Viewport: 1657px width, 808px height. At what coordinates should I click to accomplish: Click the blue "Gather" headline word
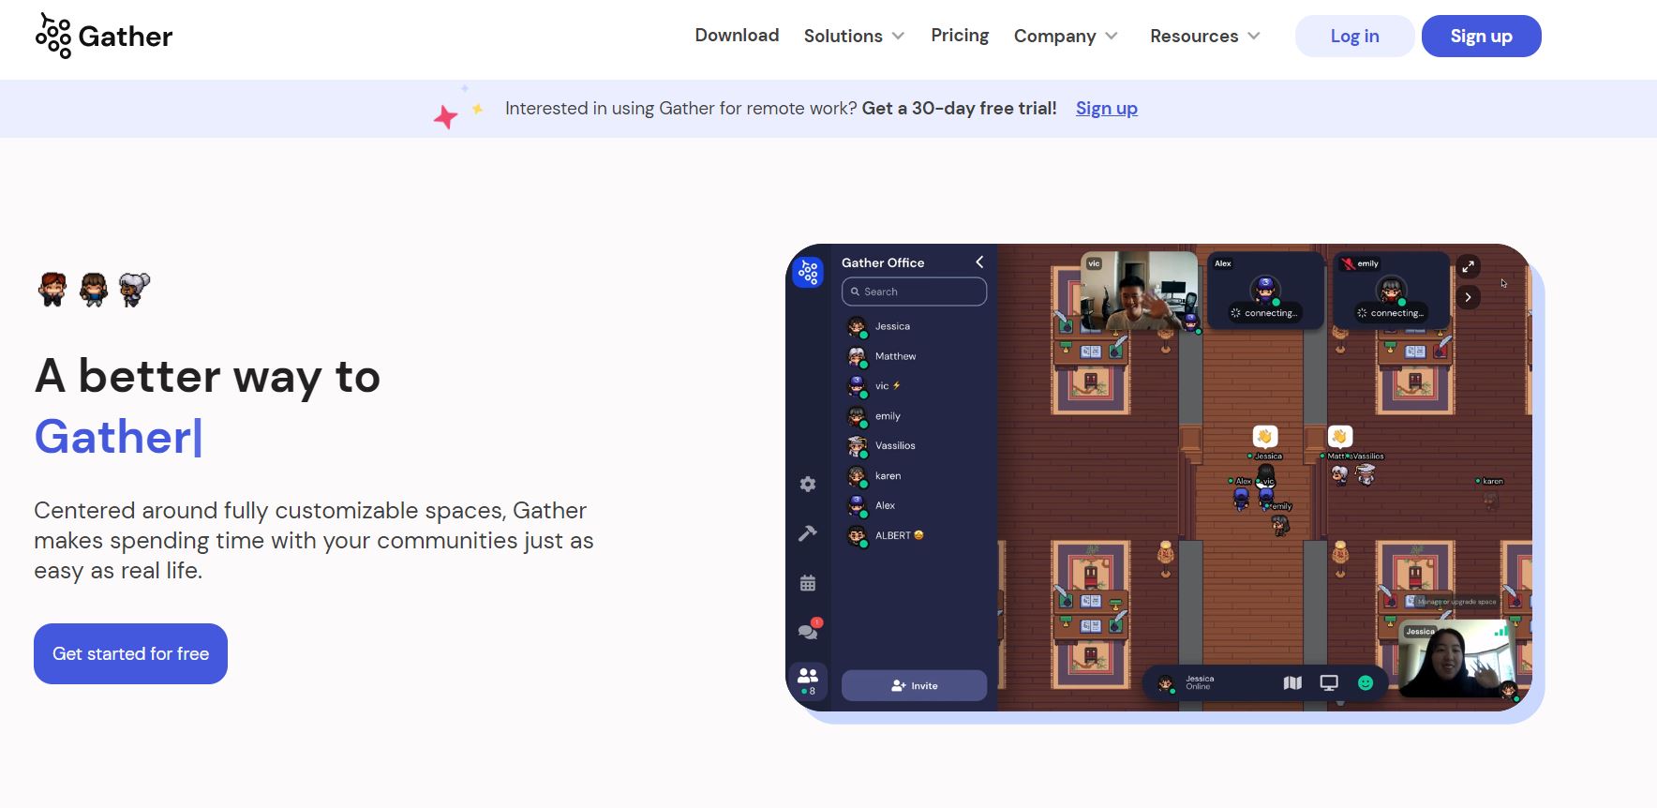tap(113, 437)
